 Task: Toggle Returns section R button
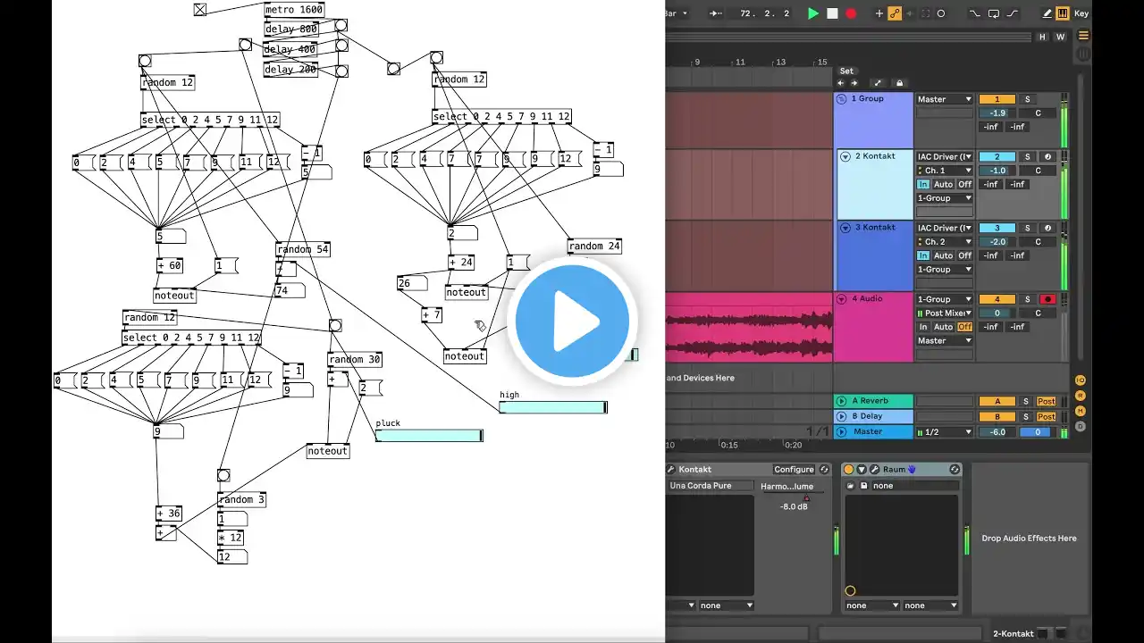(x=1081, y=396)
